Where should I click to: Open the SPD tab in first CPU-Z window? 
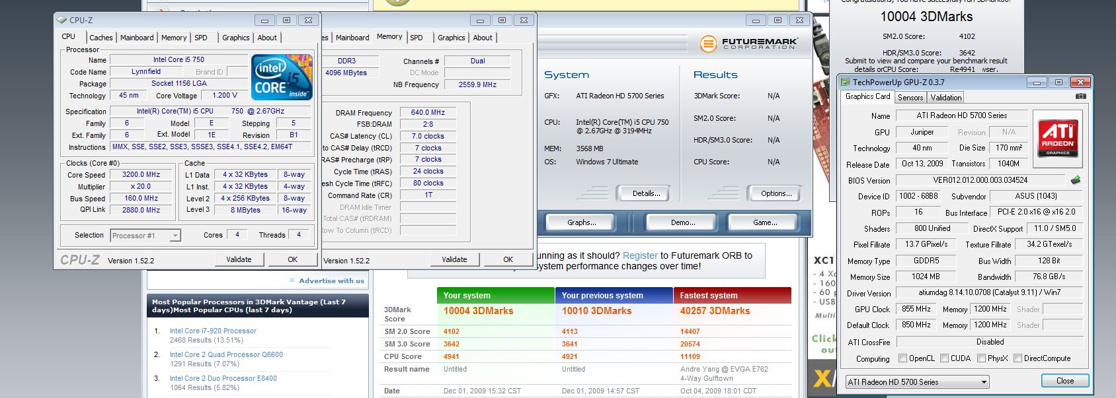coord(201,38)
